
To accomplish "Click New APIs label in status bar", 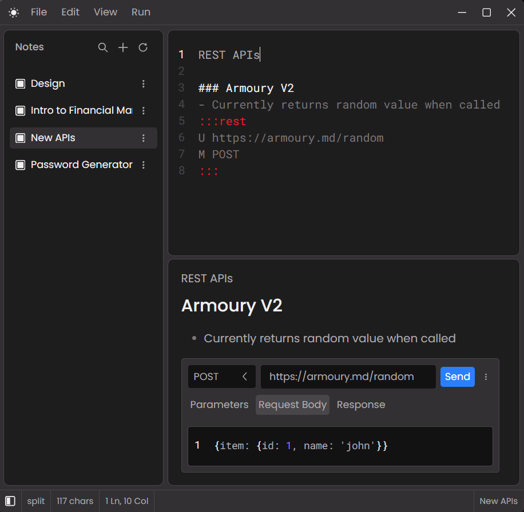I will 498,501.
